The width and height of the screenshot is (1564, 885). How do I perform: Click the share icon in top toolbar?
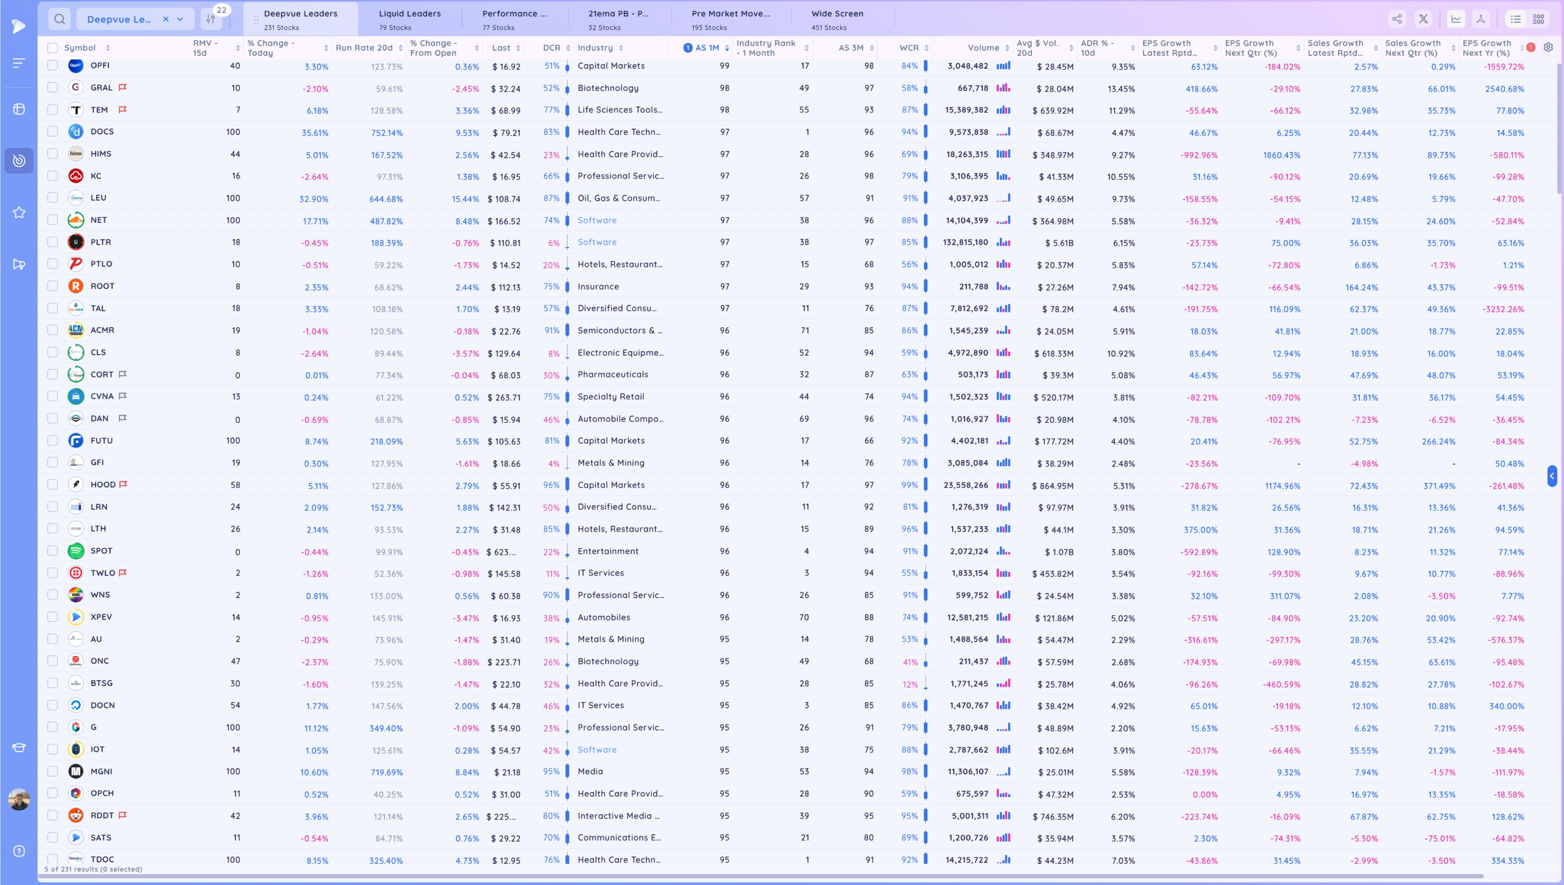click(x=1397, y=19)
